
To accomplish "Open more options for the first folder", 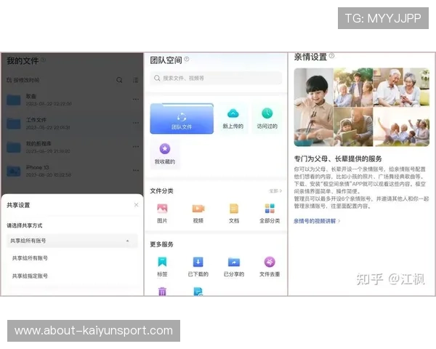I will 136,100.
